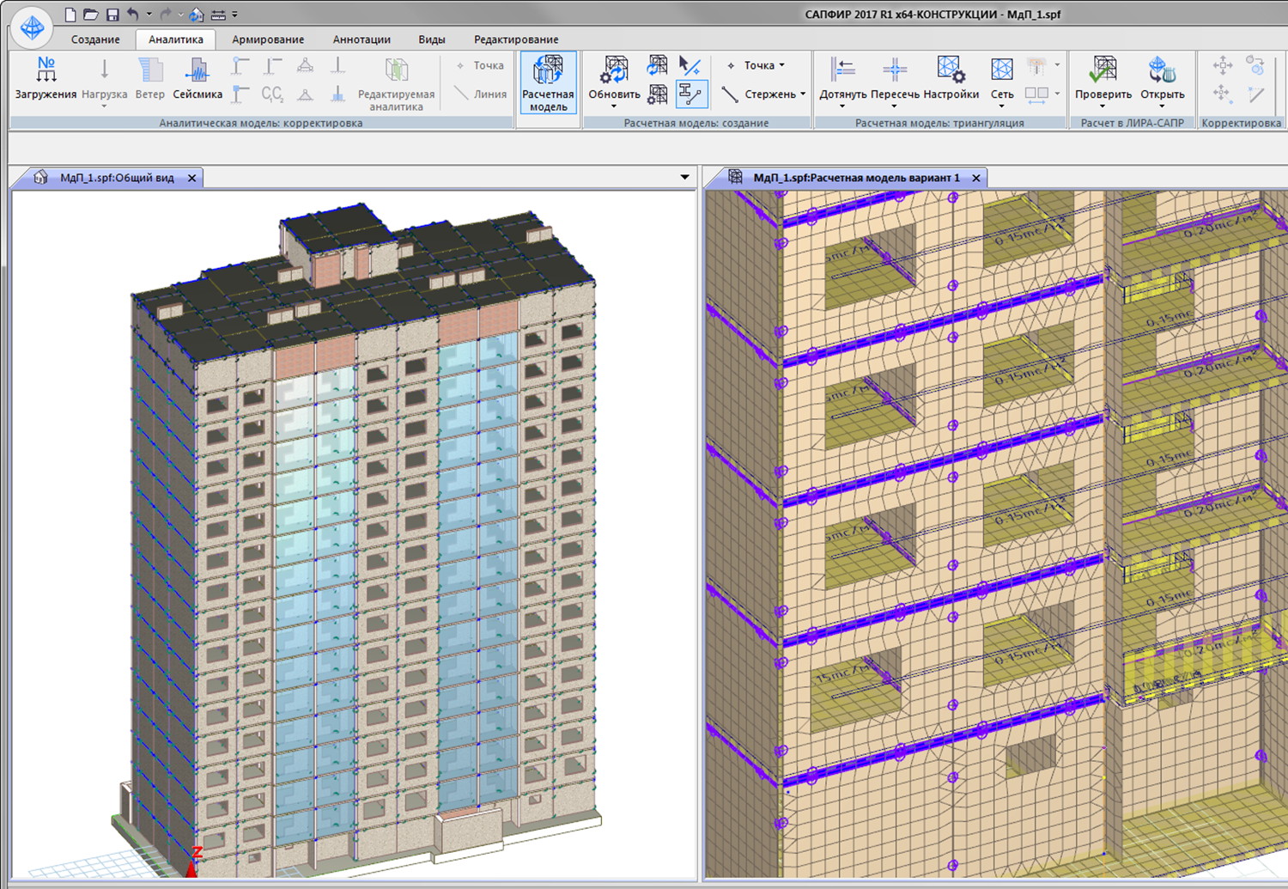Open the Стержень dropdown
Image resolution: width=1288 pixels, height=889 pixels.
(803, 94)
